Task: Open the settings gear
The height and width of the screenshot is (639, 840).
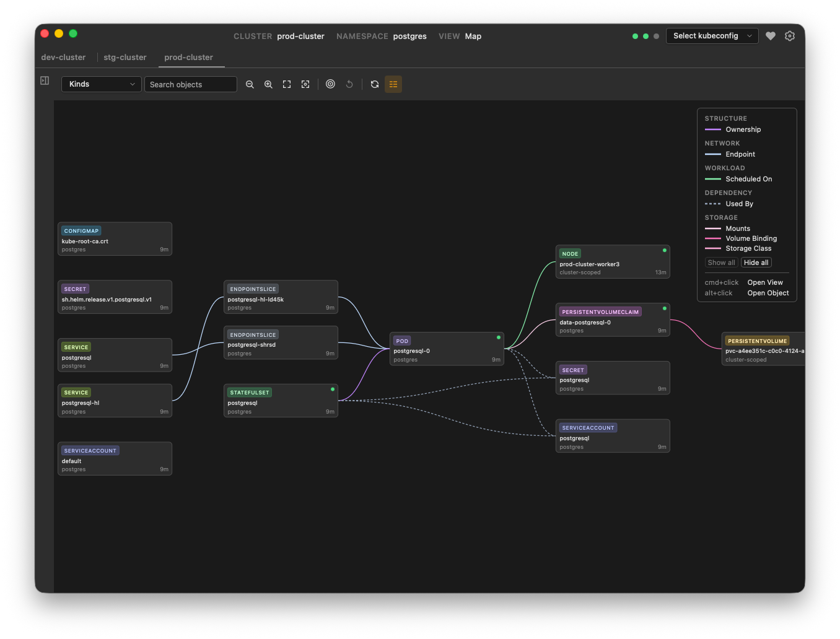Action: [790, 36]
